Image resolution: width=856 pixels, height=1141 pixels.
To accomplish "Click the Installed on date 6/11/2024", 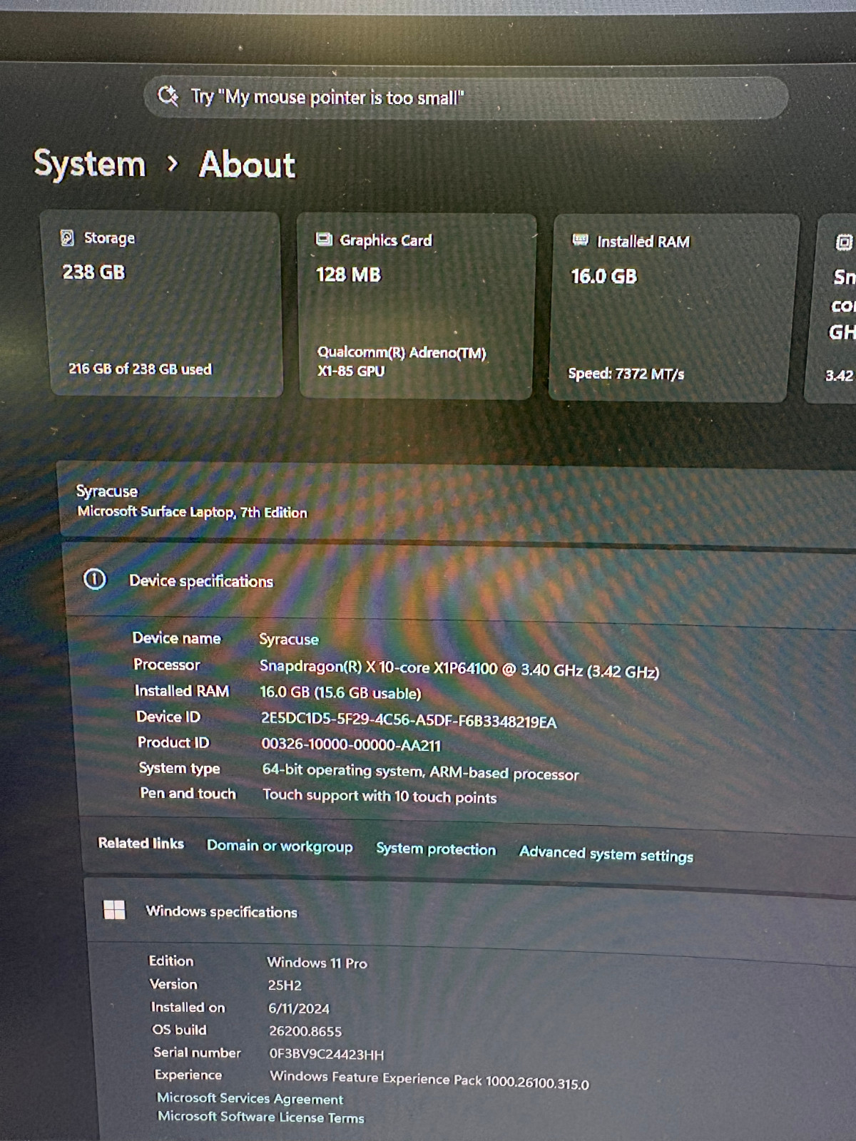I will 299,1008.
